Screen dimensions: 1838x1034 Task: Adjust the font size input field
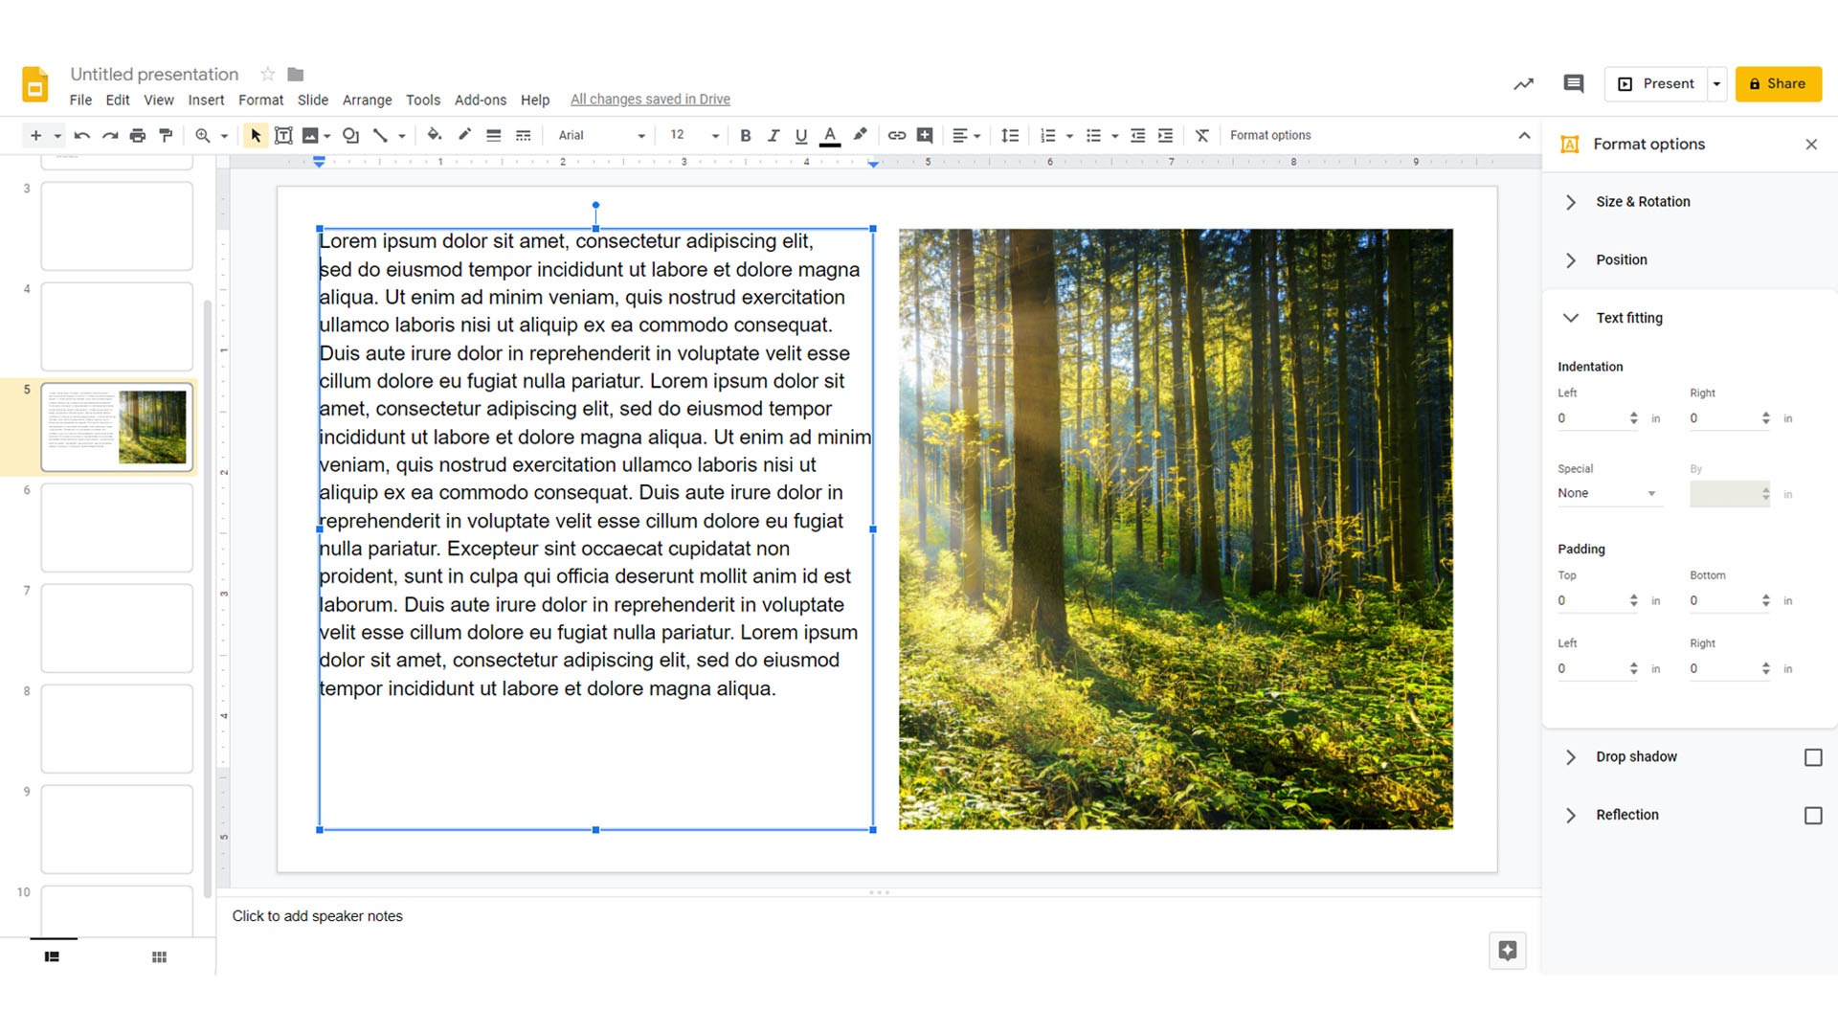point(678,135)
